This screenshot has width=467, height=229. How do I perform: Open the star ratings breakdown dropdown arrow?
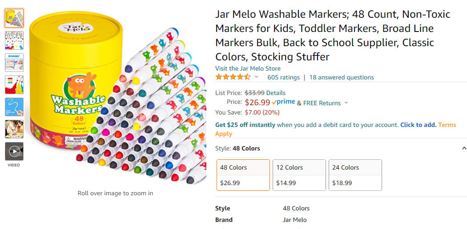256,77
